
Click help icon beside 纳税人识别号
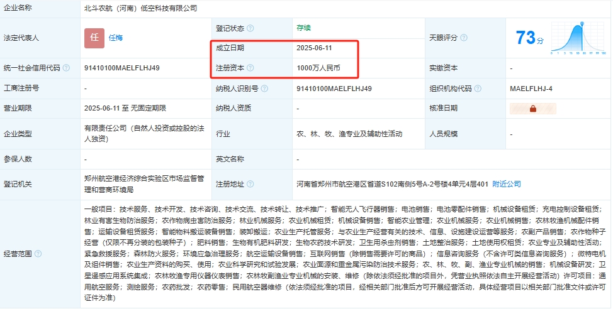click(264, 89)
